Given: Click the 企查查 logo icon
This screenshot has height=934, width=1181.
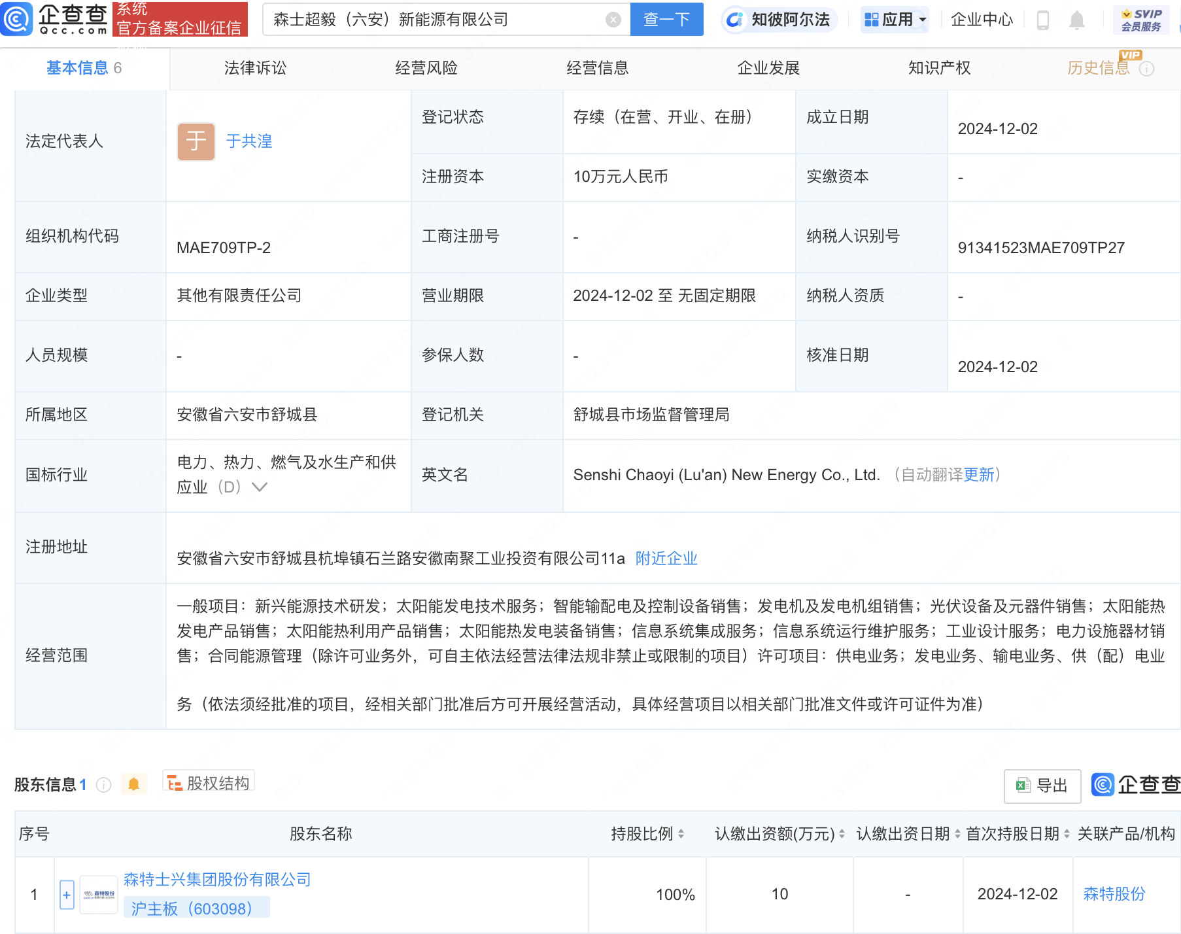Looking at the screenshot, I should point(18,19).
